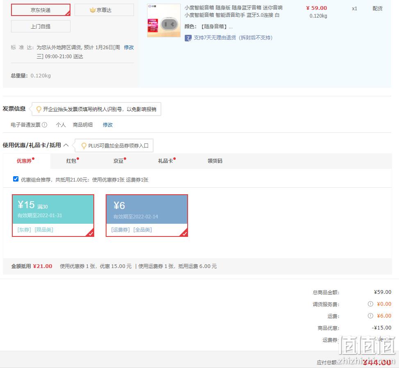
Task: Click the 7-day return badge icon
Action: [188, 38]
